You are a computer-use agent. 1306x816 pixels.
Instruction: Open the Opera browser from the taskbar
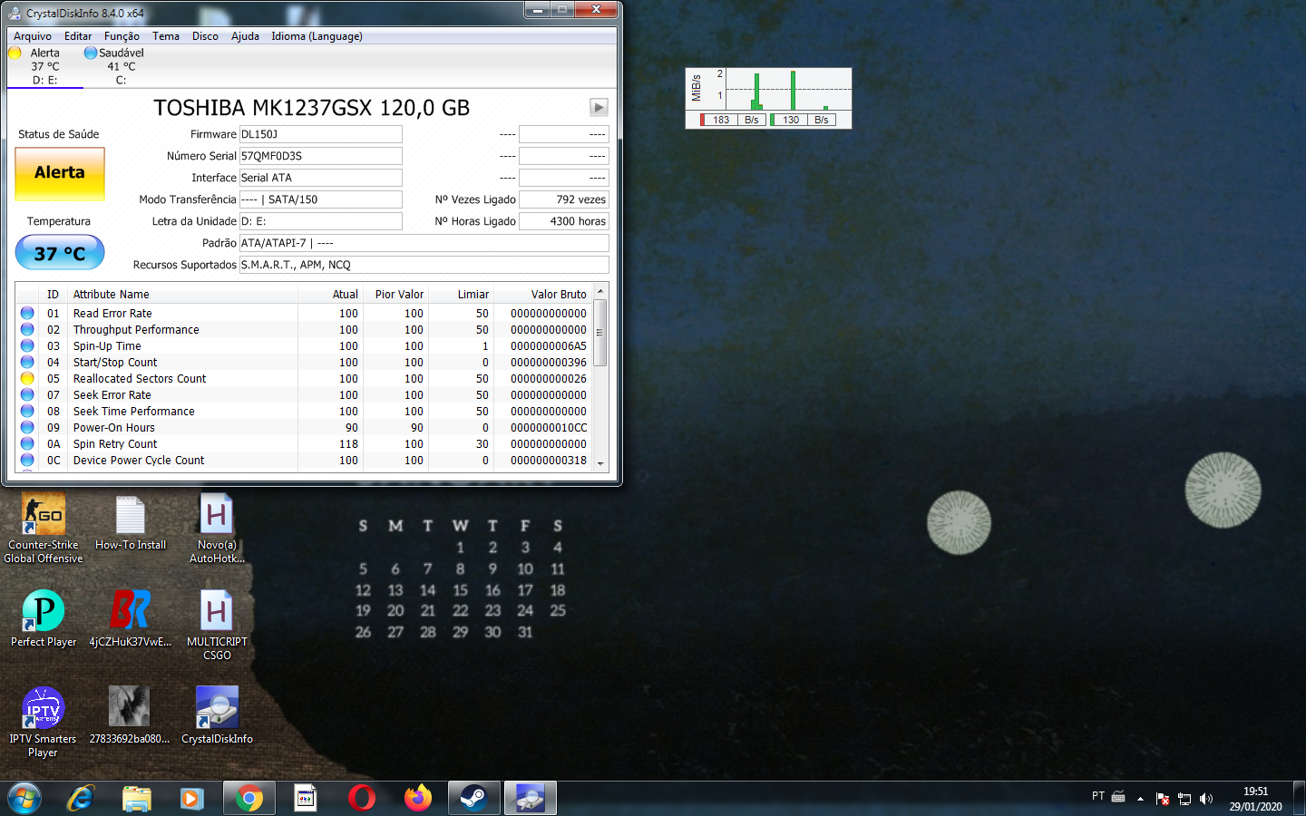(x=362, y=799)
